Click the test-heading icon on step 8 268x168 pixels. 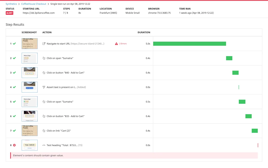43,145
